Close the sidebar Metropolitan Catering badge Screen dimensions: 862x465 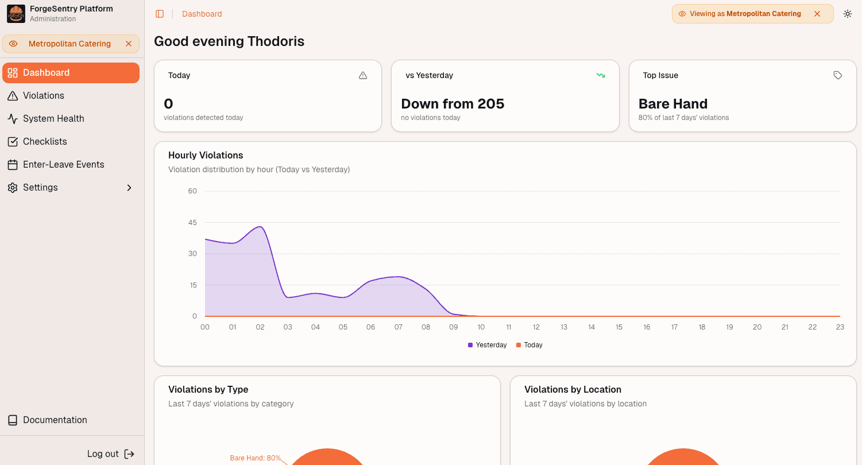(129, 44)
